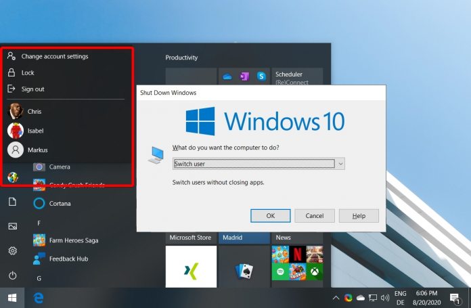Open clock showing 6:06 PM
Image resolution: width=471 pixels, height=308 pixels.
426,298
